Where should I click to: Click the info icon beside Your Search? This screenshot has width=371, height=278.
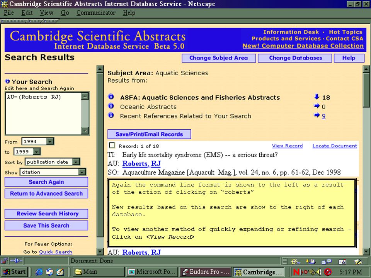coord(7,81)
